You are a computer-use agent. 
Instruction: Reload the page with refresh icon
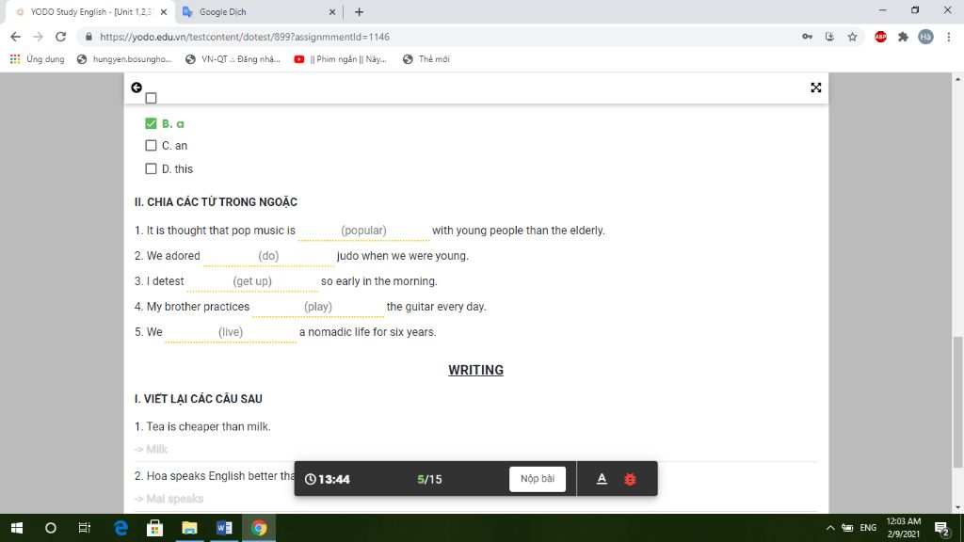(x=60, y=37)
